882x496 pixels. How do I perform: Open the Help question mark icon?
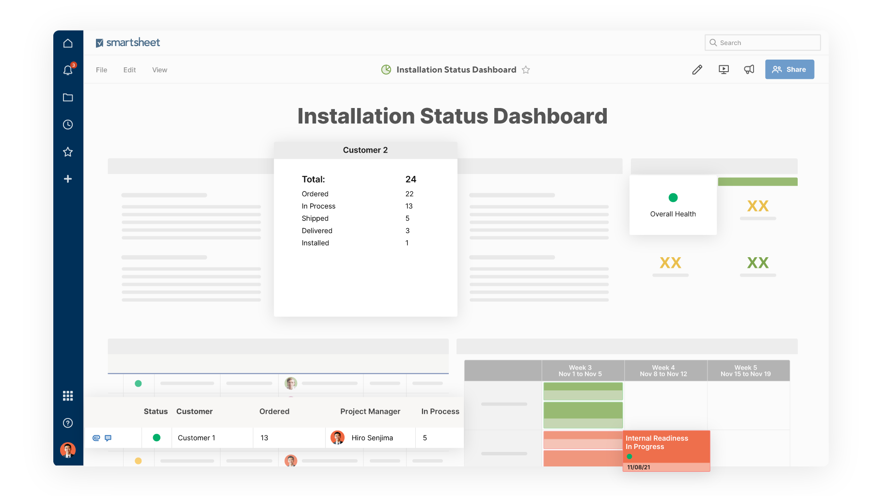point(68,423)
